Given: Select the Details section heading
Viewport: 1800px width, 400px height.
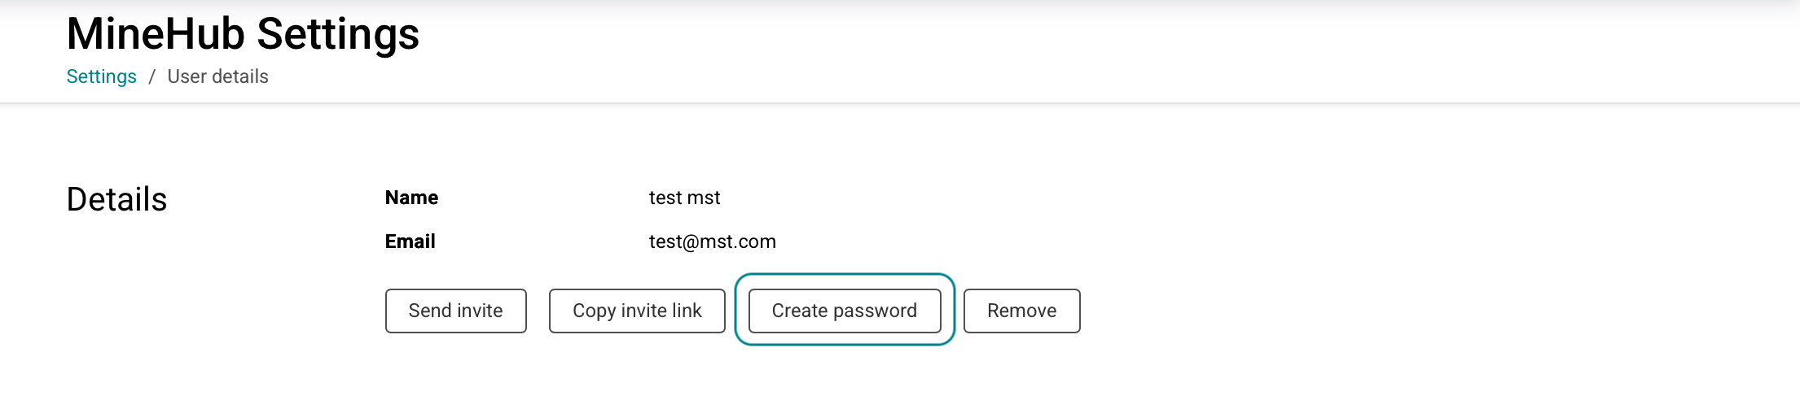Looking at the screenshot, I should click(116, 199).
